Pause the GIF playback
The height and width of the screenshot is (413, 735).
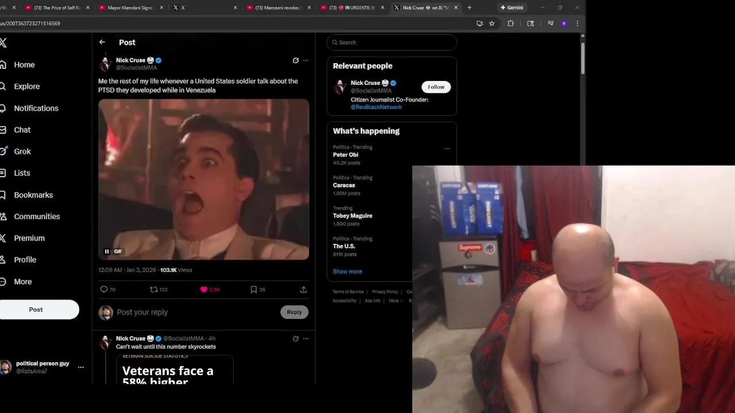tap(107, 251)
